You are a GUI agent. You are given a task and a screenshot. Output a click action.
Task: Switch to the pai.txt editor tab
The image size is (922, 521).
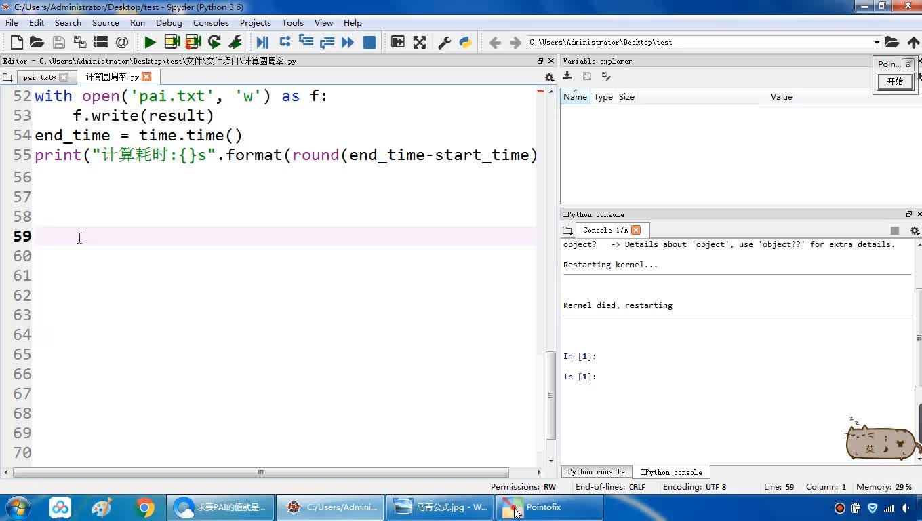pyautogui.click(x=39, y=77)
